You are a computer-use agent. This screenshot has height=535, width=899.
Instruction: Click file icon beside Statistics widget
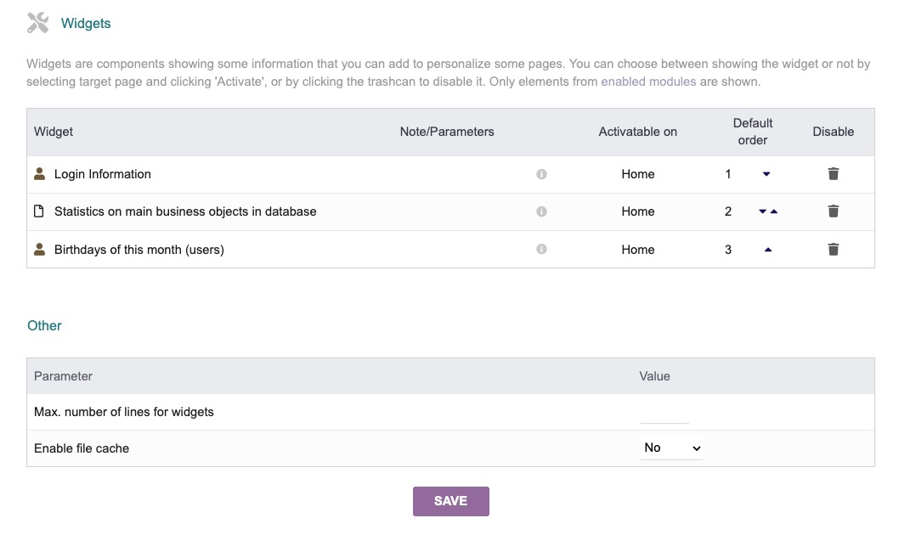coord(39,211)
